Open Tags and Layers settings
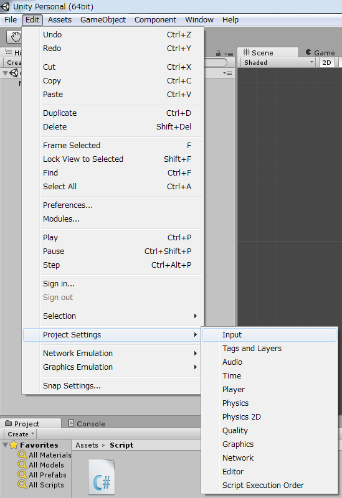 (269, 349)
